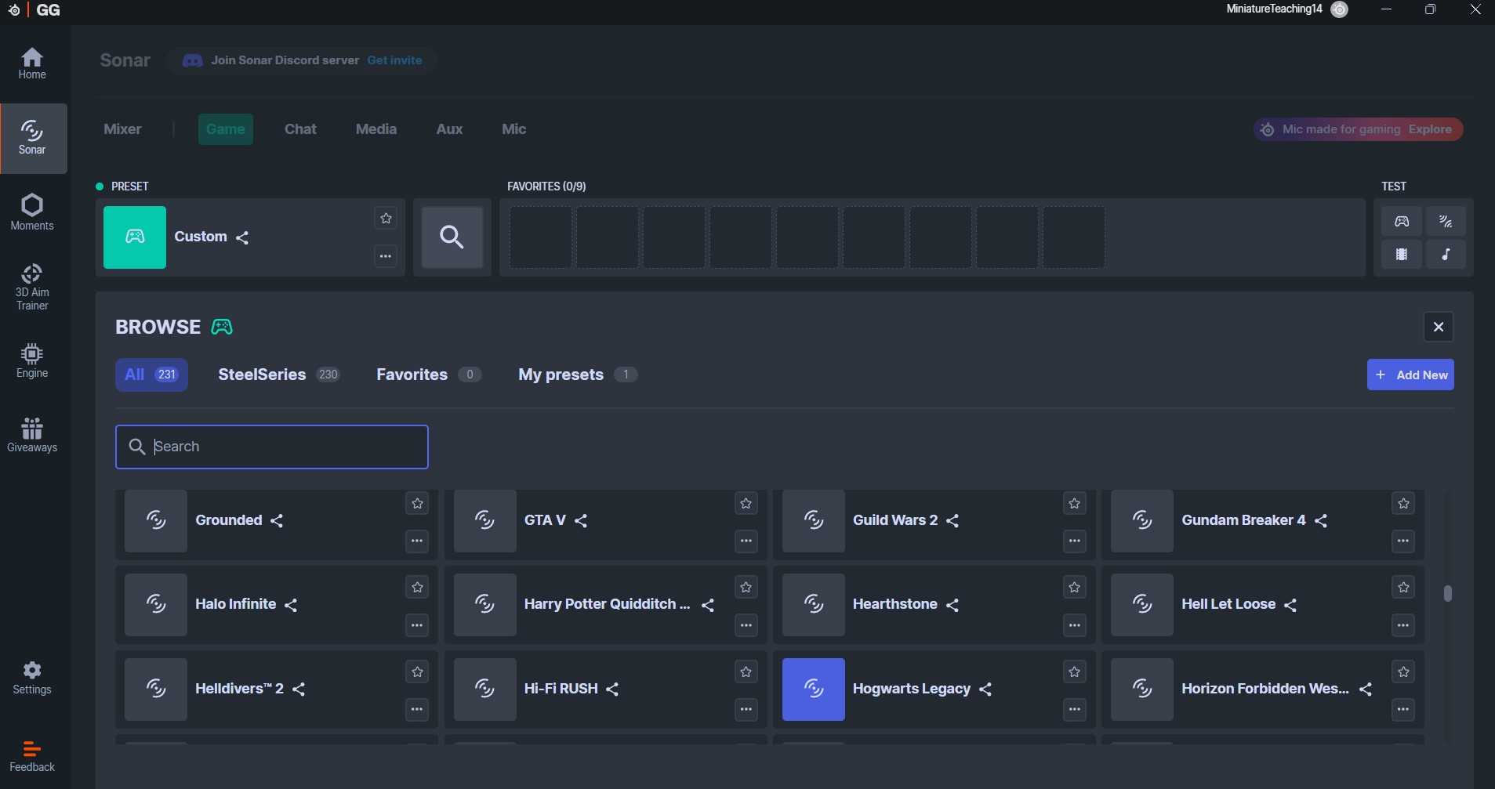Image resolution: width=1495 pixels, height=789 pixels.
Task: Click the preset list scrollbar handle
Action: pyautogui.click(x=1447, y=594)
